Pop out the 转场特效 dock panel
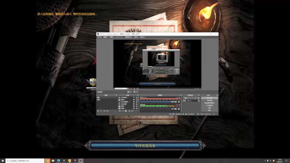The height and width of the screenshot is (163, 290). [x=199, y=95]
